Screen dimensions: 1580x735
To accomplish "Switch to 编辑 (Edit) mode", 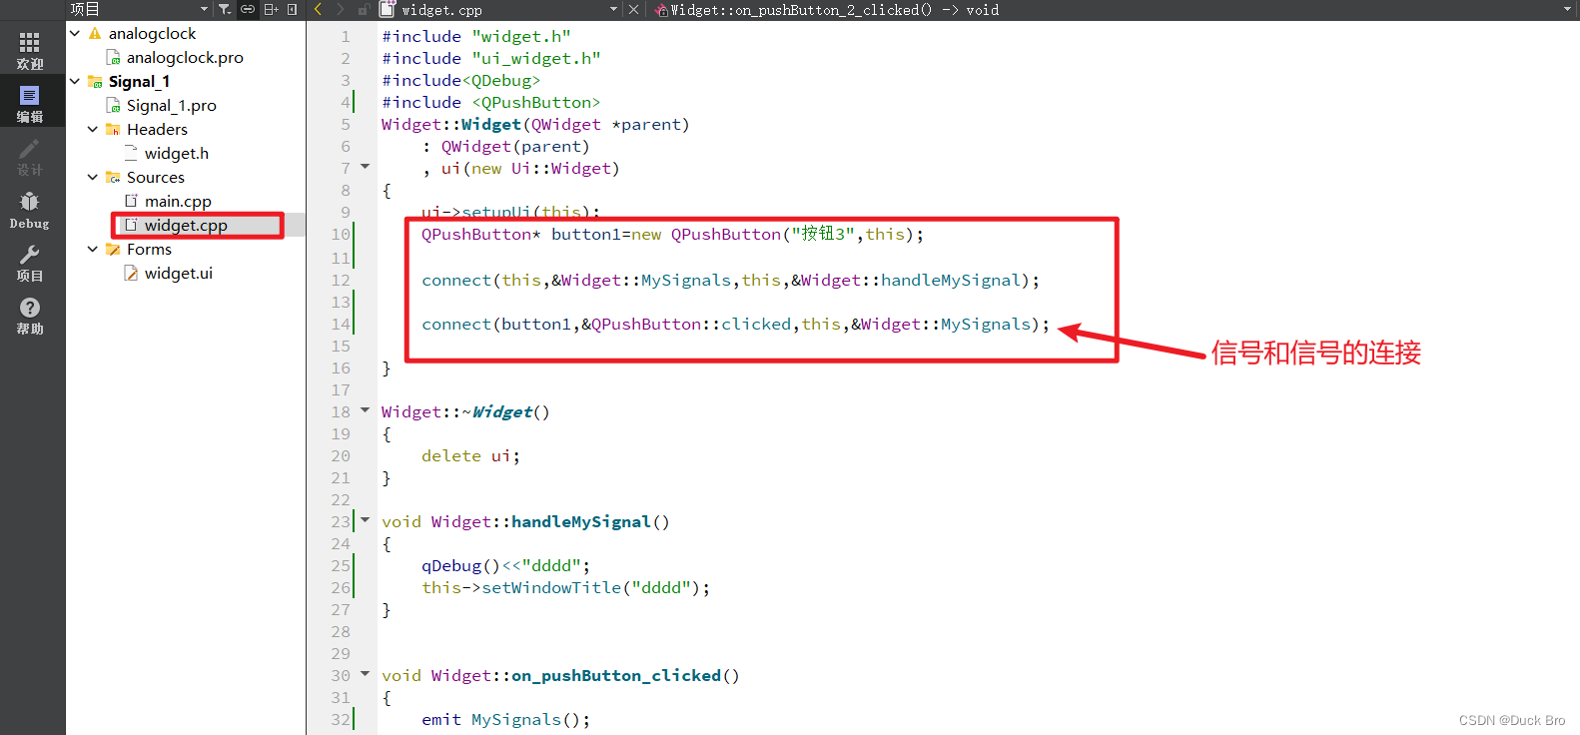I will coord(30,103).
